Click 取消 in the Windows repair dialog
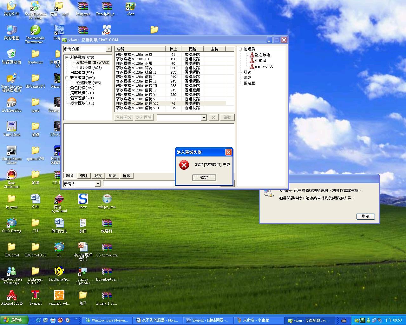Screen dimensions: 406x325 point(365,216)
